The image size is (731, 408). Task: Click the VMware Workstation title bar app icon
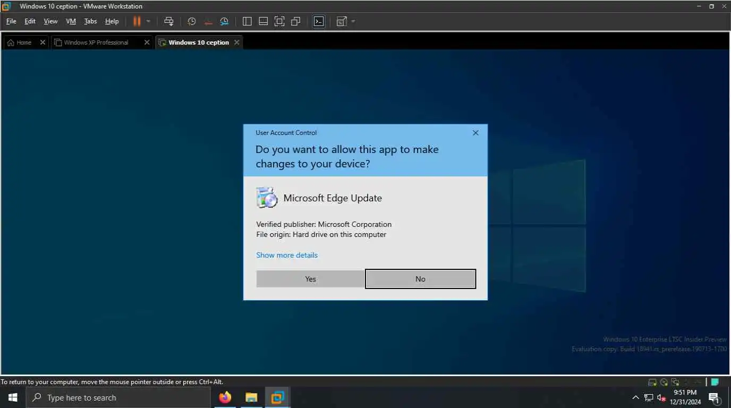pos(6,6)
